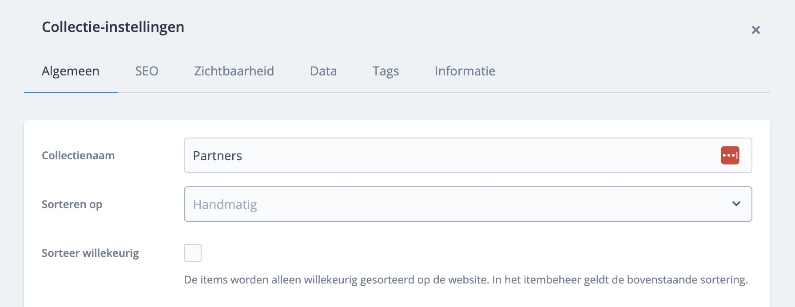Check the box next to Sorteer willekeurig
795x307 pixels.
click(193, 252)
